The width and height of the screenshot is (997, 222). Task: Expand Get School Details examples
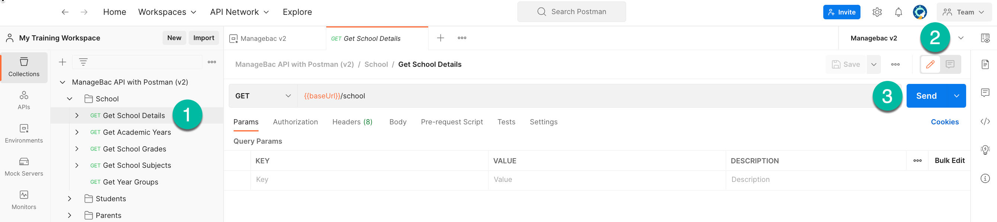(77, 115)
